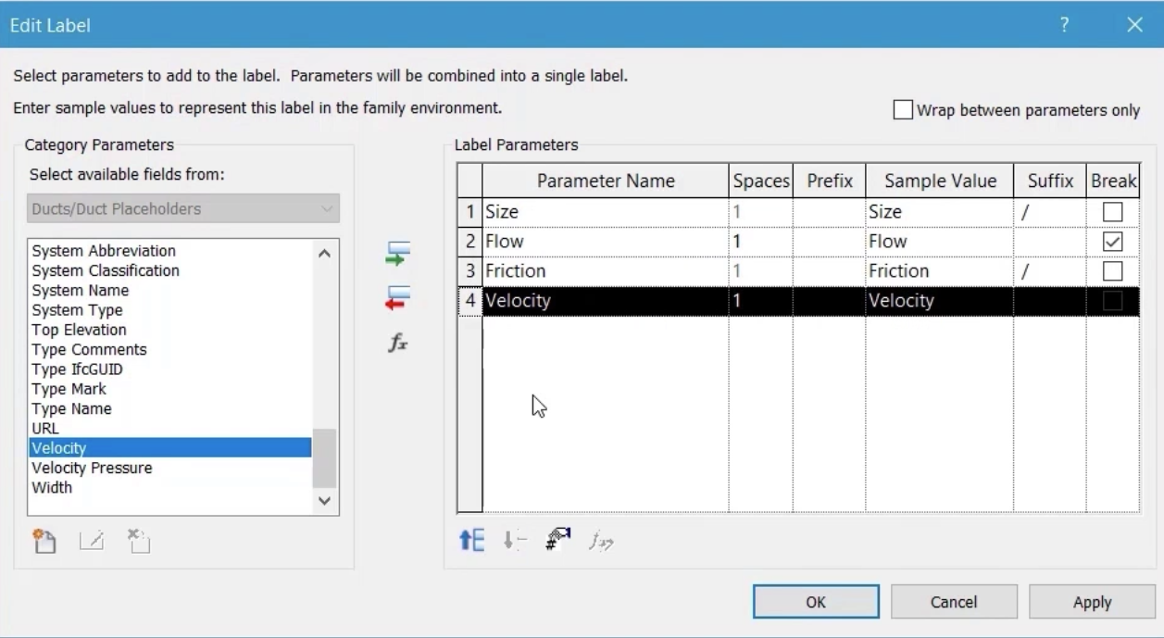Remove parameter from label icon
The height and width of the screenshot is (638, 1164).
(397, 298)
